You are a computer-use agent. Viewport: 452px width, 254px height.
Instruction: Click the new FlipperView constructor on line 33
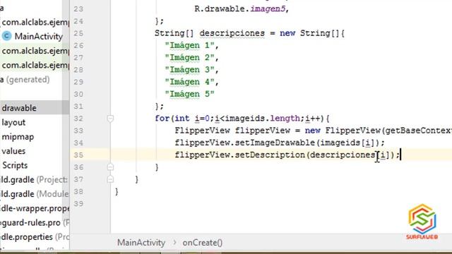(353, 131)
